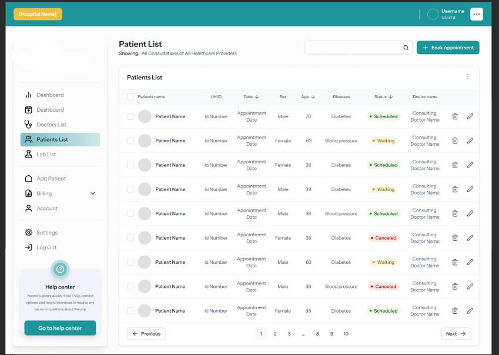Jump to page 10 in pagination
499x355 pixels.
click(x=346, y=334)
